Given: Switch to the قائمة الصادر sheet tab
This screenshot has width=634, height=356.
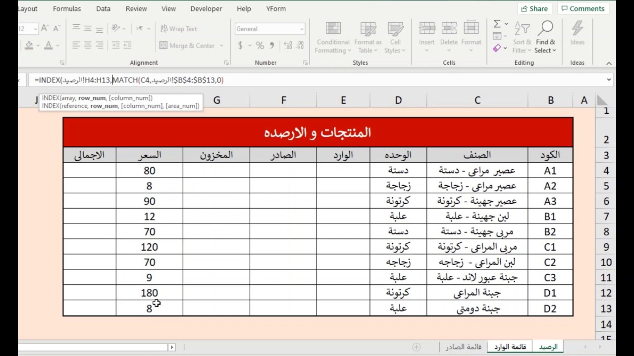Looking at the screenshot, I should click(463, 347).
